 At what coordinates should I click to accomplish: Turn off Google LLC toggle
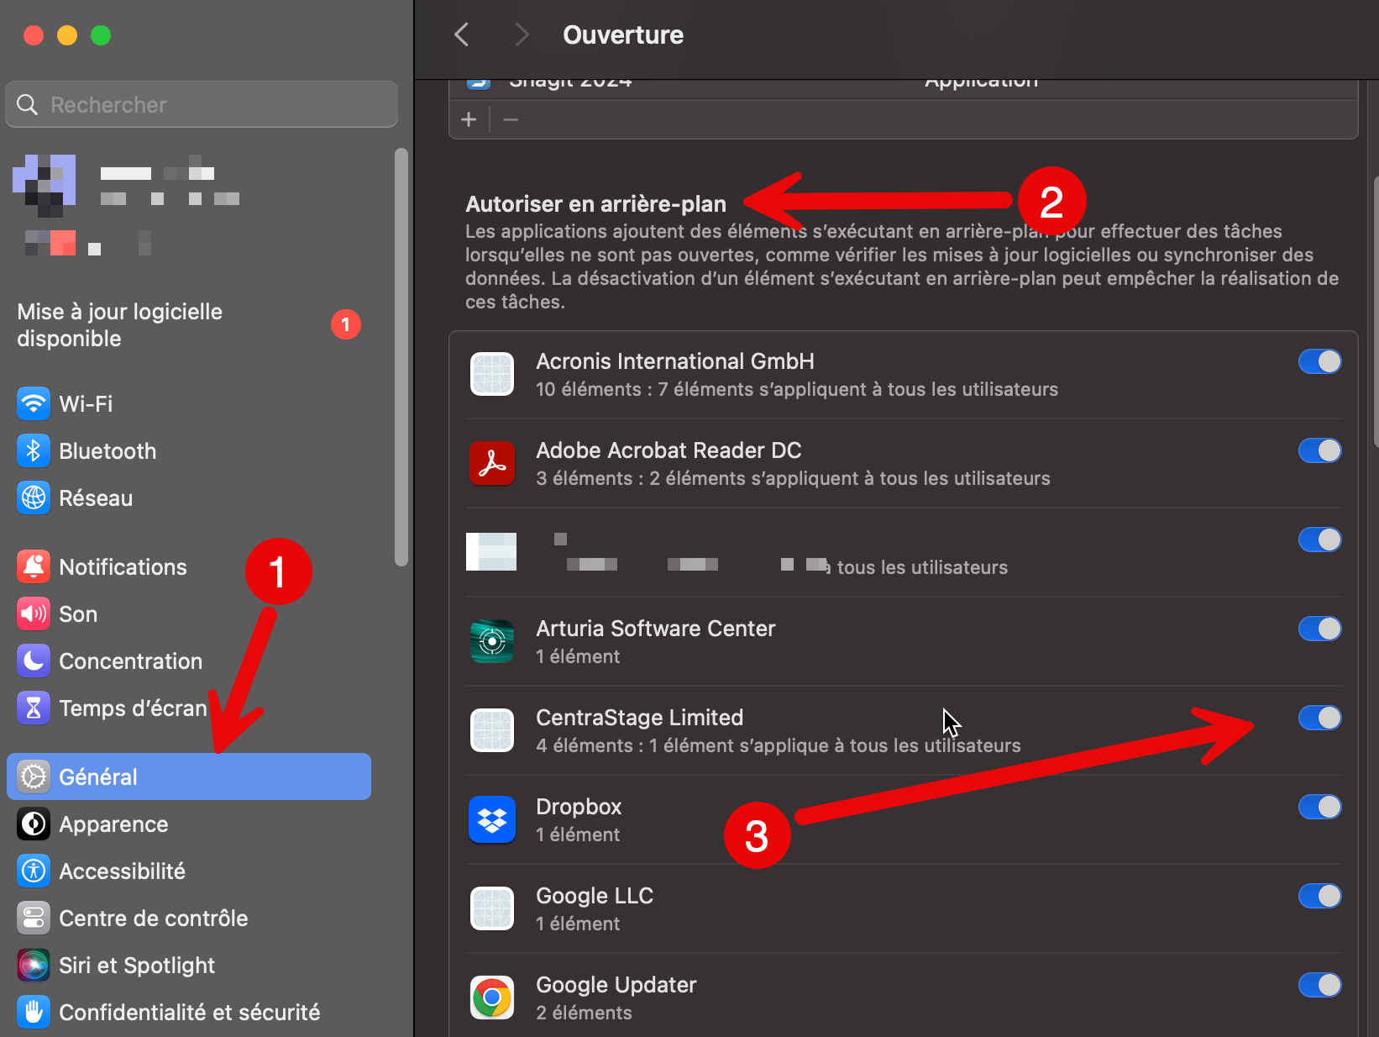coord(1320,897)
